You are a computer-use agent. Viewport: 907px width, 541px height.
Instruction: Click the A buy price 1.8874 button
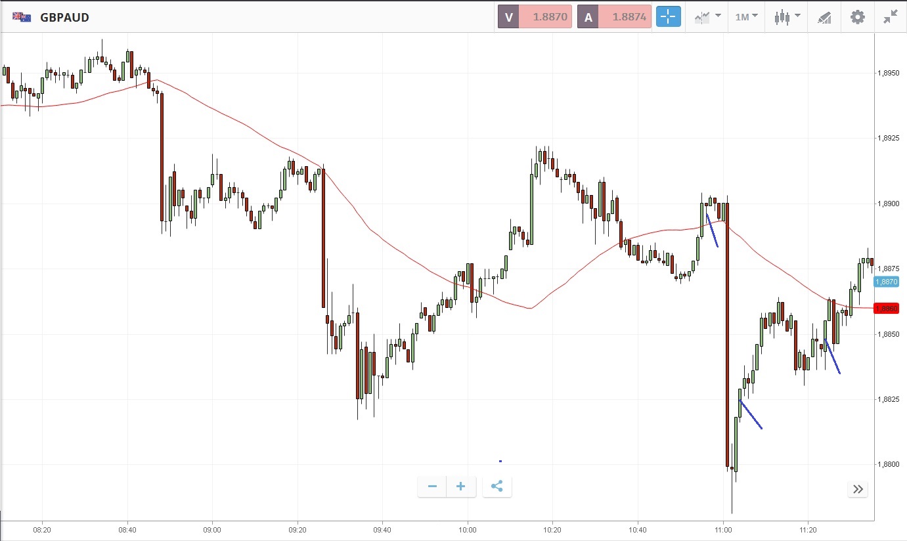[614, 17]
